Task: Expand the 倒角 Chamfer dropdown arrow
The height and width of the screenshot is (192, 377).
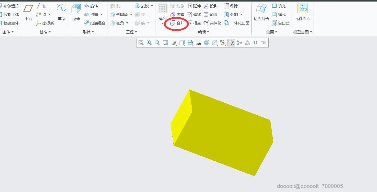Action: pos(127,23)
